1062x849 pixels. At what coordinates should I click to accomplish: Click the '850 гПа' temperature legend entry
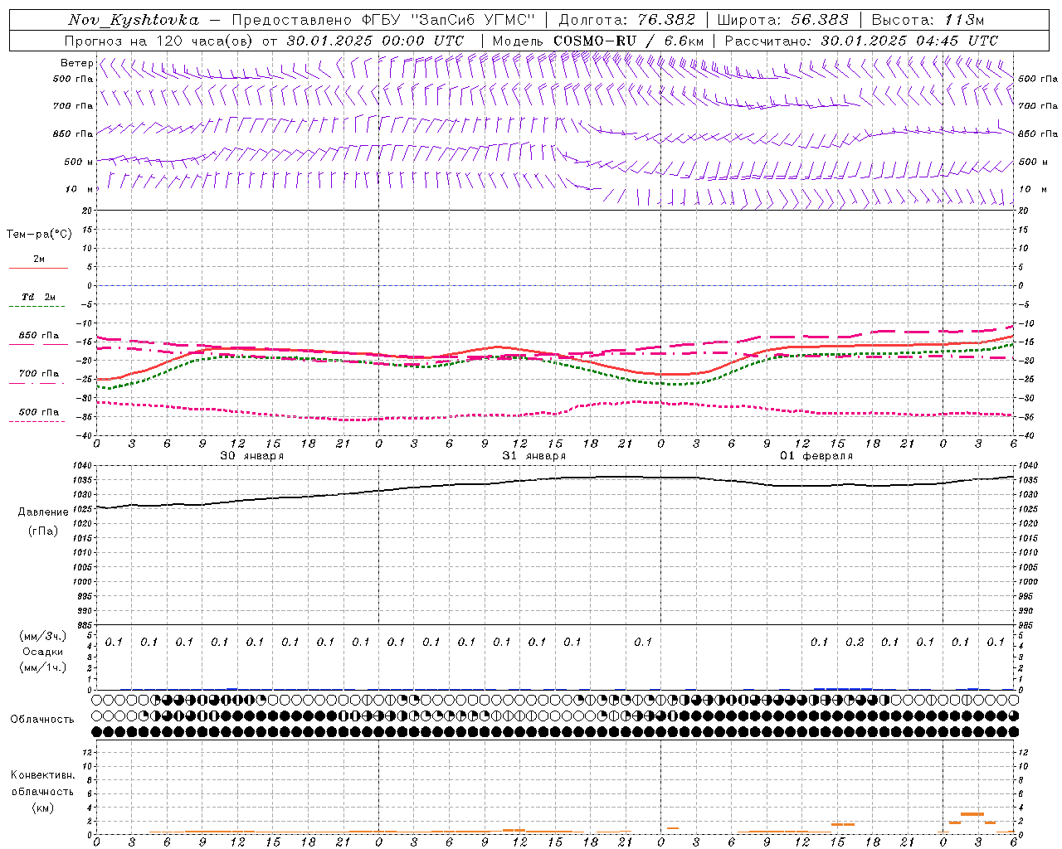pos(39,336)
